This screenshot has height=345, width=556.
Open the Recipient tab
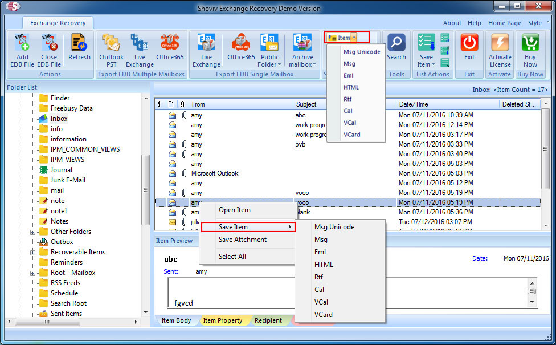(268, 320)
